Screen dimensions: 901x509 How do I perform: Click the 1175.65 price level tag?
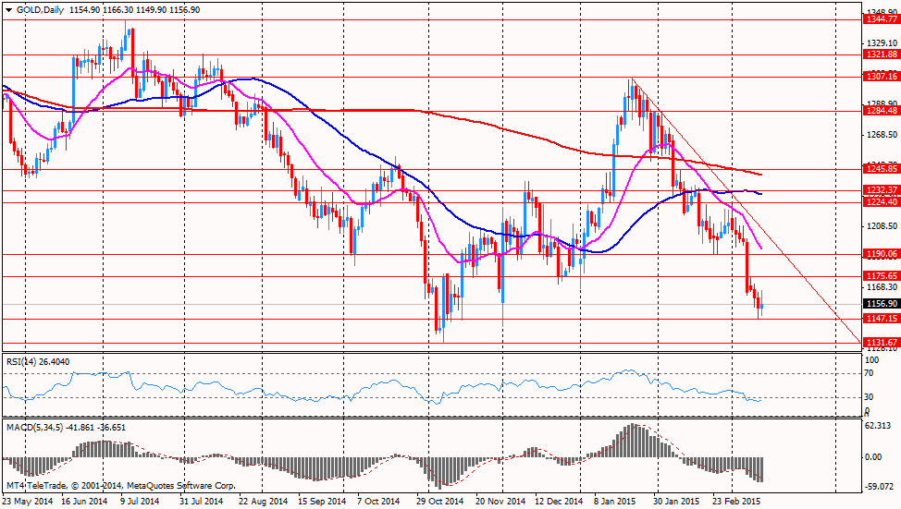coord(882,276)
